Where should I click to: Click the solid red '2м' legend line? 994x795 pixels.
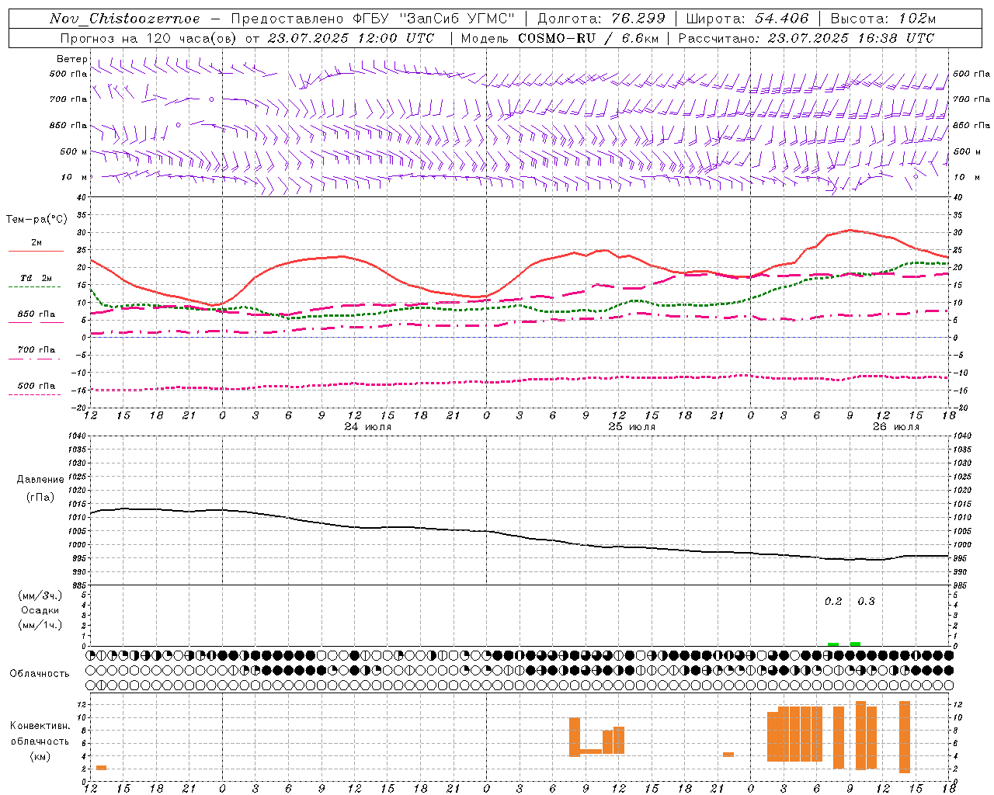[x=36, y=251]
